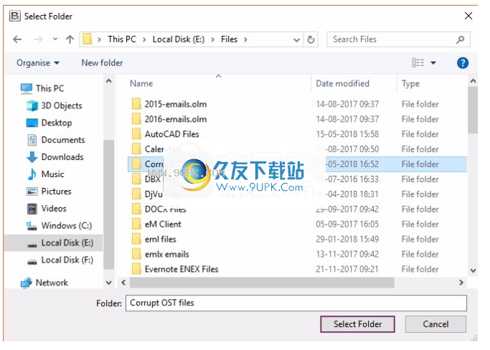
Task: Click horizontal scrollbar right arrow
Action: point(461,283)
